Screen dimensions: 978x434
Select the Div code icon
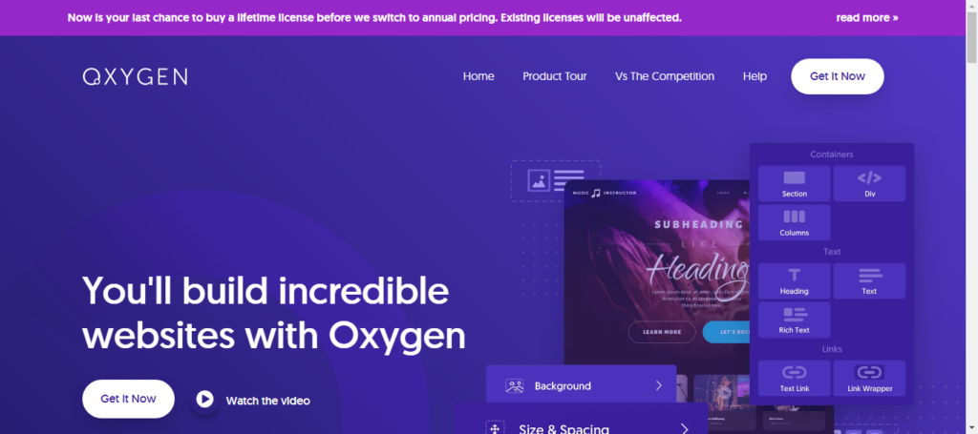point(869,178)
